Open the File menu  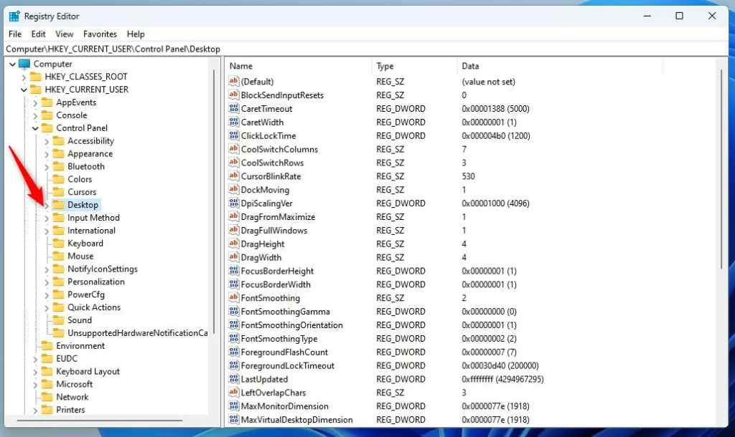coord(15,34)
